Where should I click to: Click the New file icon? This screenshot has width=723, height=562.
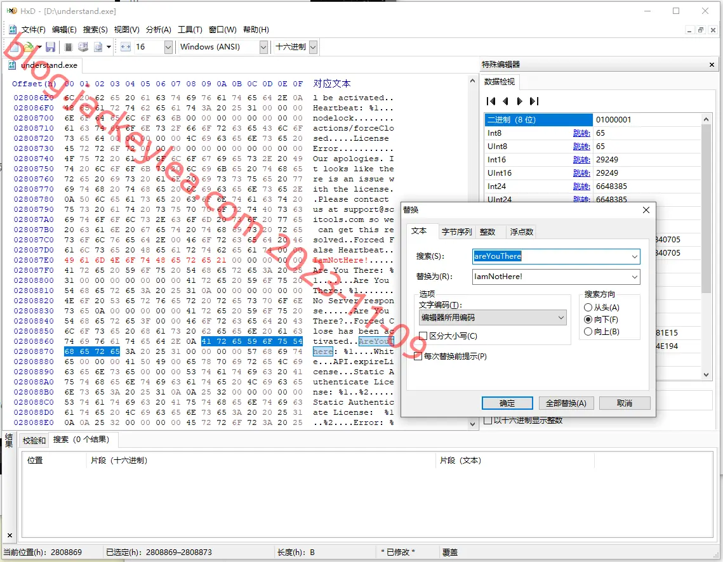(x=14, y=47)
